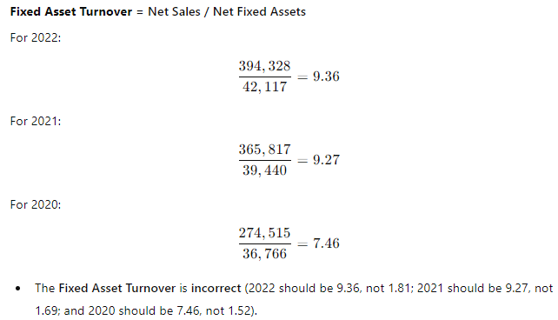Click the bold "Fixed Asset Turnover" heading
558x320 pixels.
coord(71,12)
